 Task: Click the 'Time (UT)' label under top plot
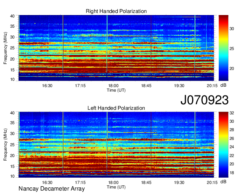116,90
